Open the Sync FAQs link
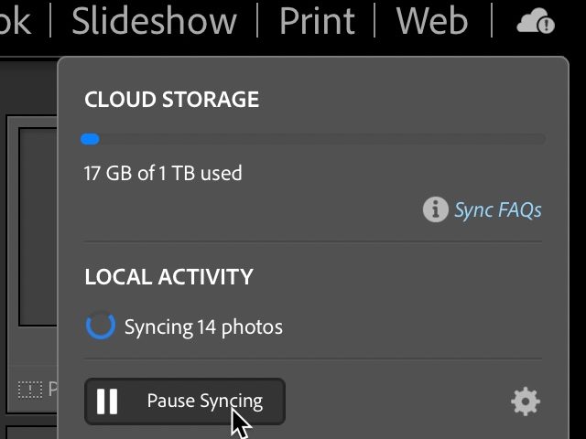 pyautogui.click(x=497, y=210)
